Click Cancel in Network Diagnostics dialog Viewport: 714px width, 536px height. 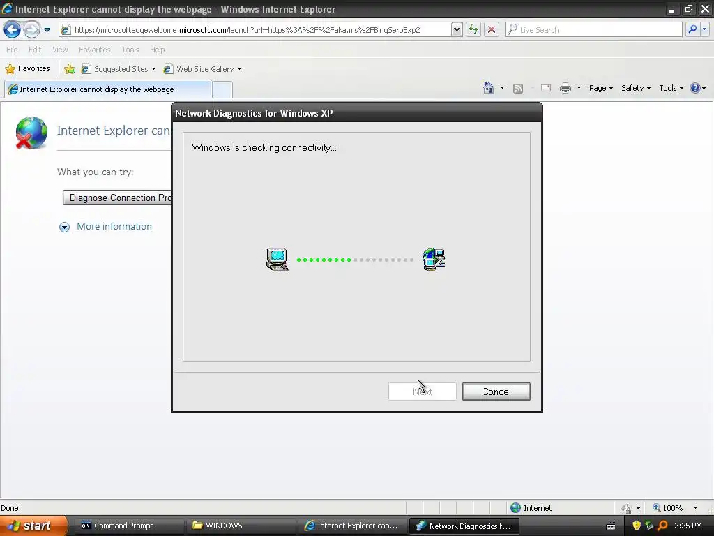pyautogui.click(x=496, y=392)
